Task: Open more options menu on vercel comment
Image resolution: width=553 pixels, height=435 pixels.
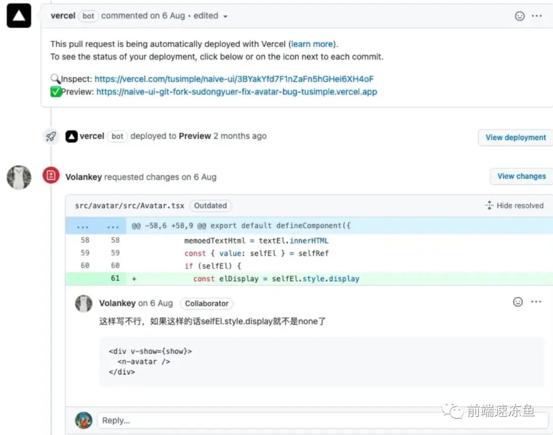Action: (x=537, y=16)
